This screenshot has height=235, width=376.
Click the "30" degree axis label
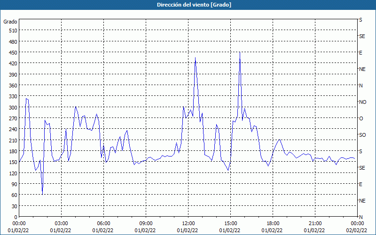click(x=15, y=206)
